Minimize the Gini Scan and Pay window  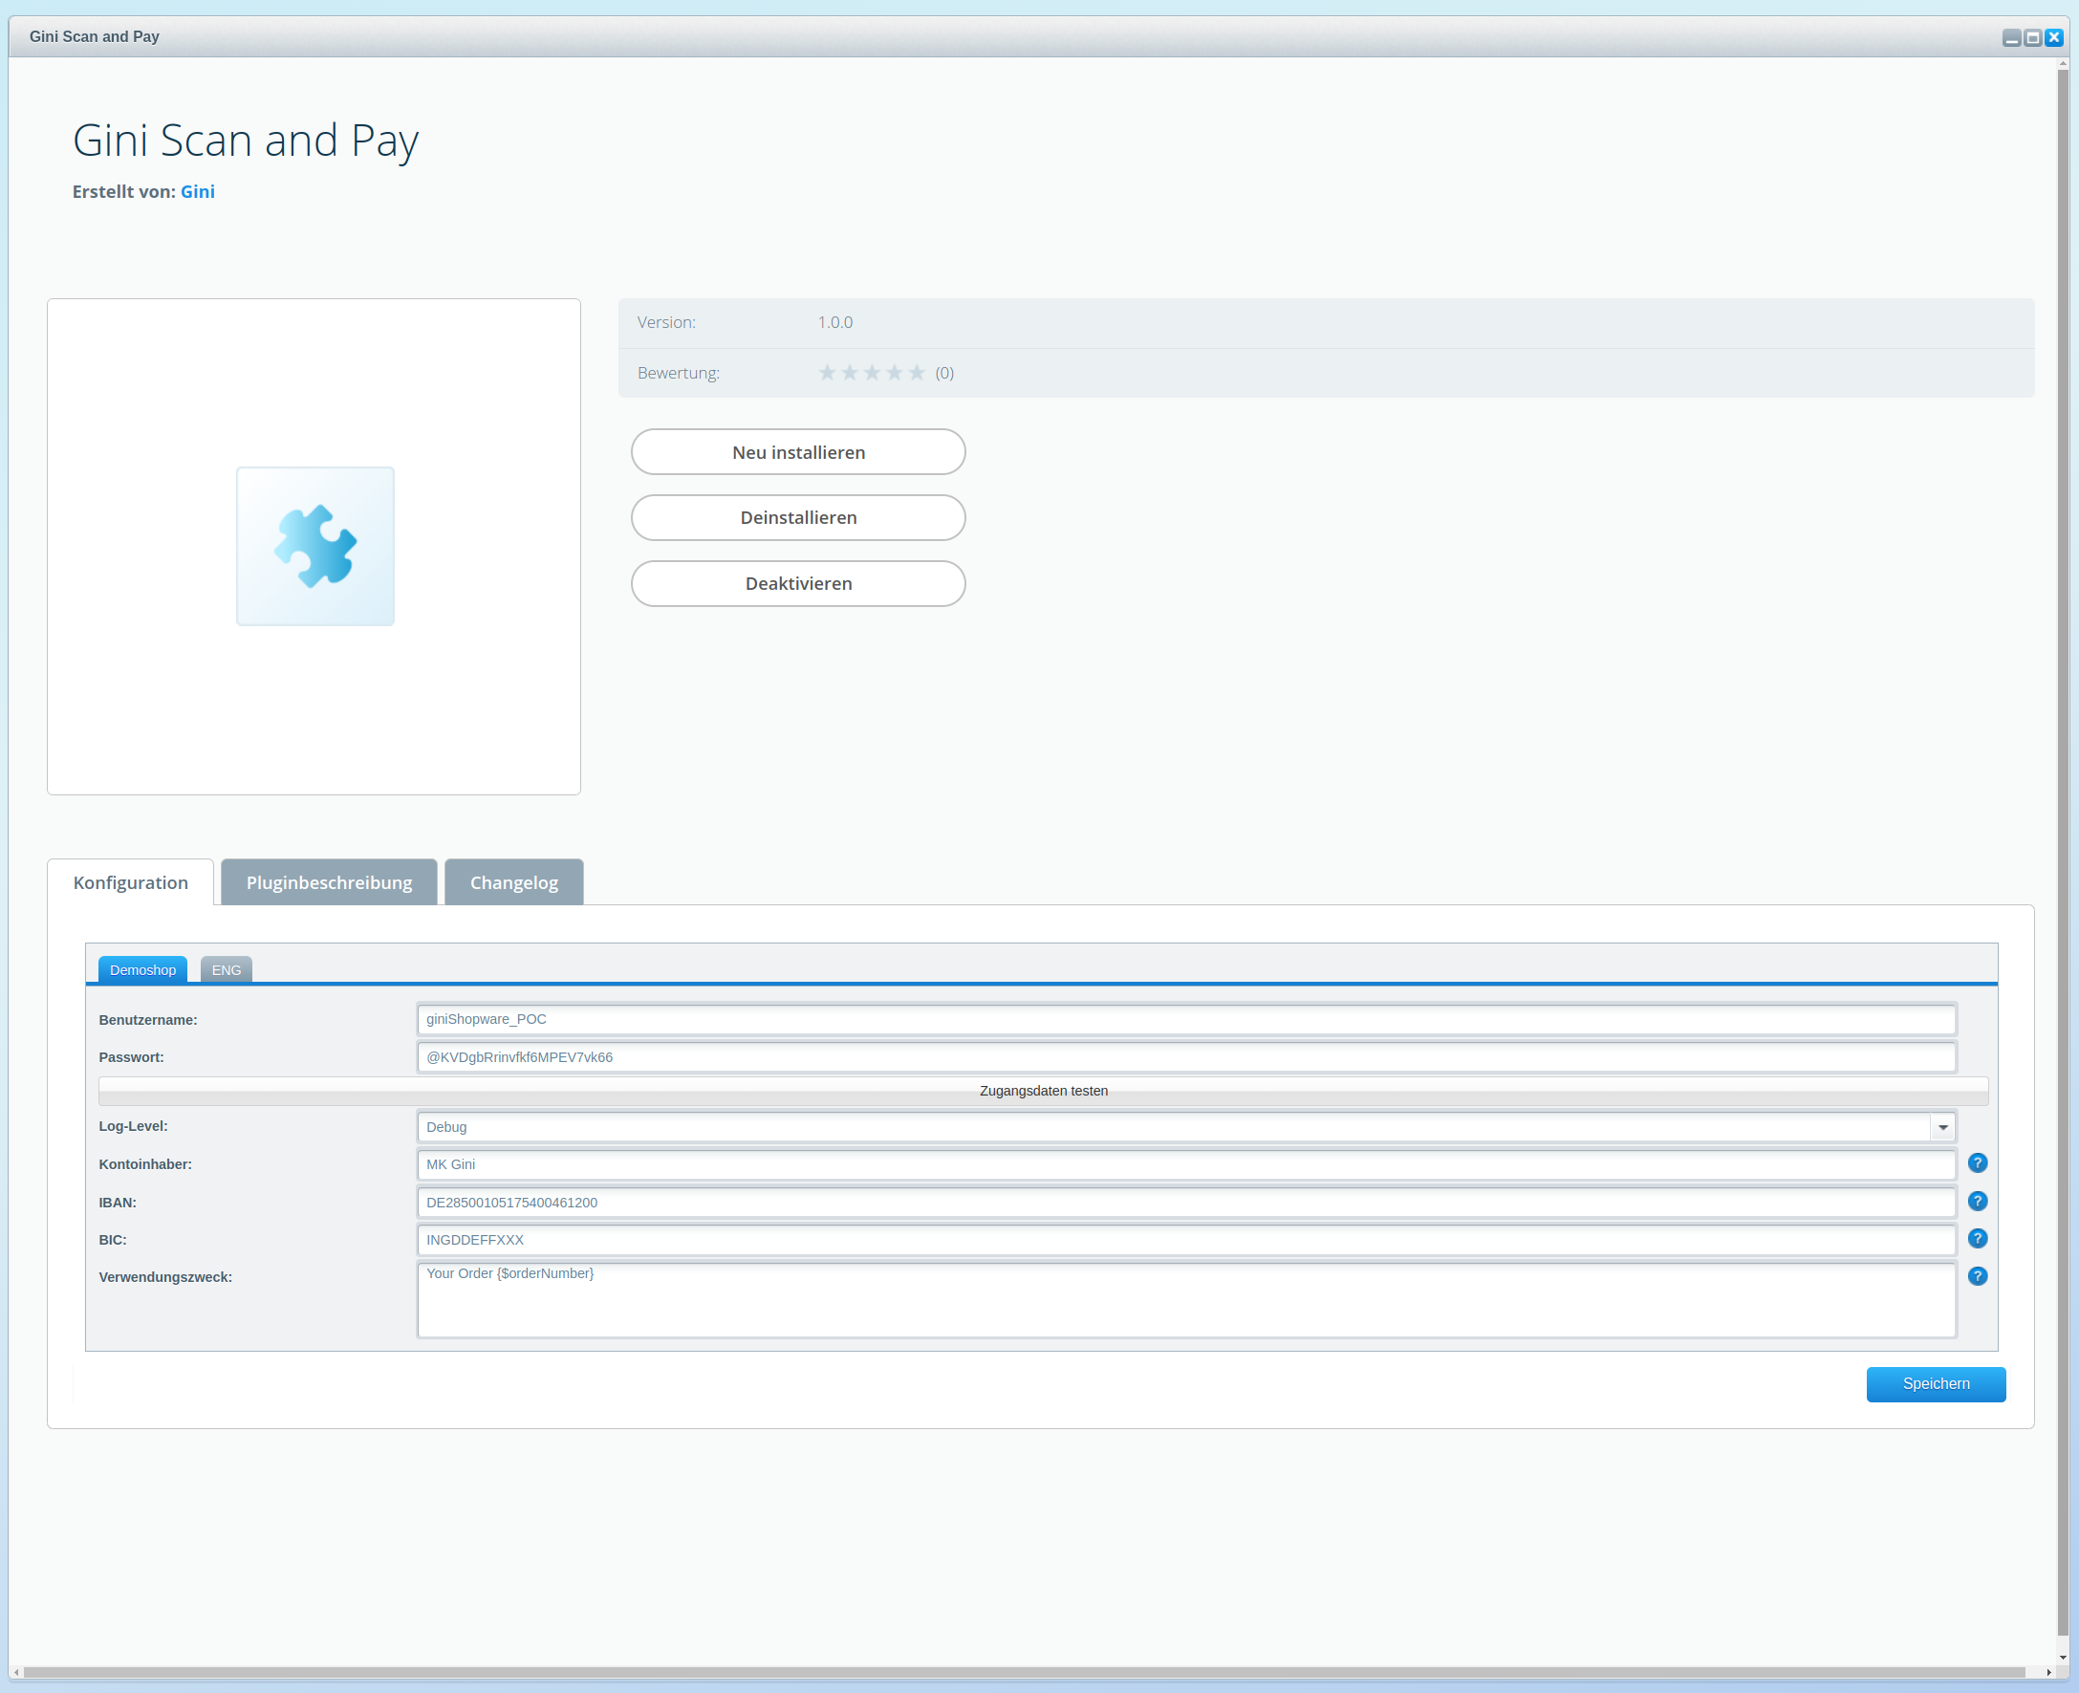click(x=2011, y=37)
